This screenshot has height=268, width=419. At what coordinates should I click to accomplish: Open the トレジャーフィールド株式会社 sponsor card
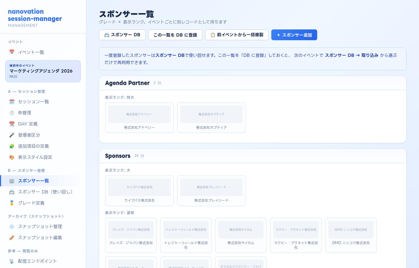coord(186,235)
